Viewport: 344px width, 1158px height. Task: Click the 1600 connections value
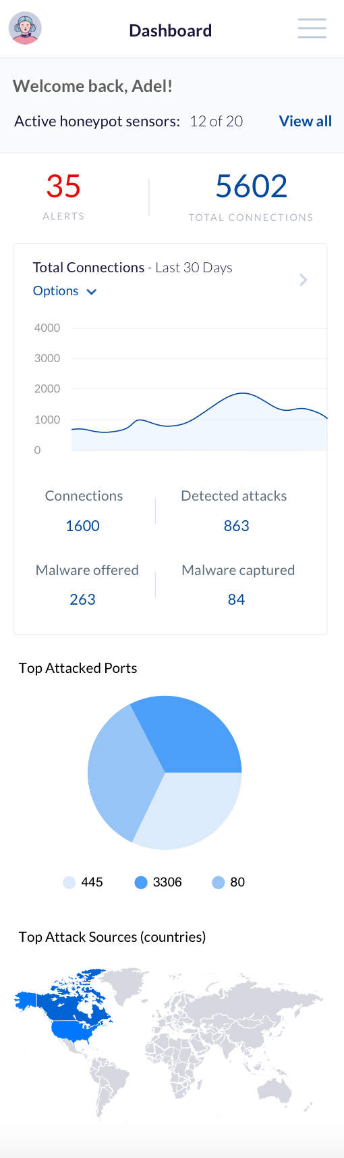[82, 526]
